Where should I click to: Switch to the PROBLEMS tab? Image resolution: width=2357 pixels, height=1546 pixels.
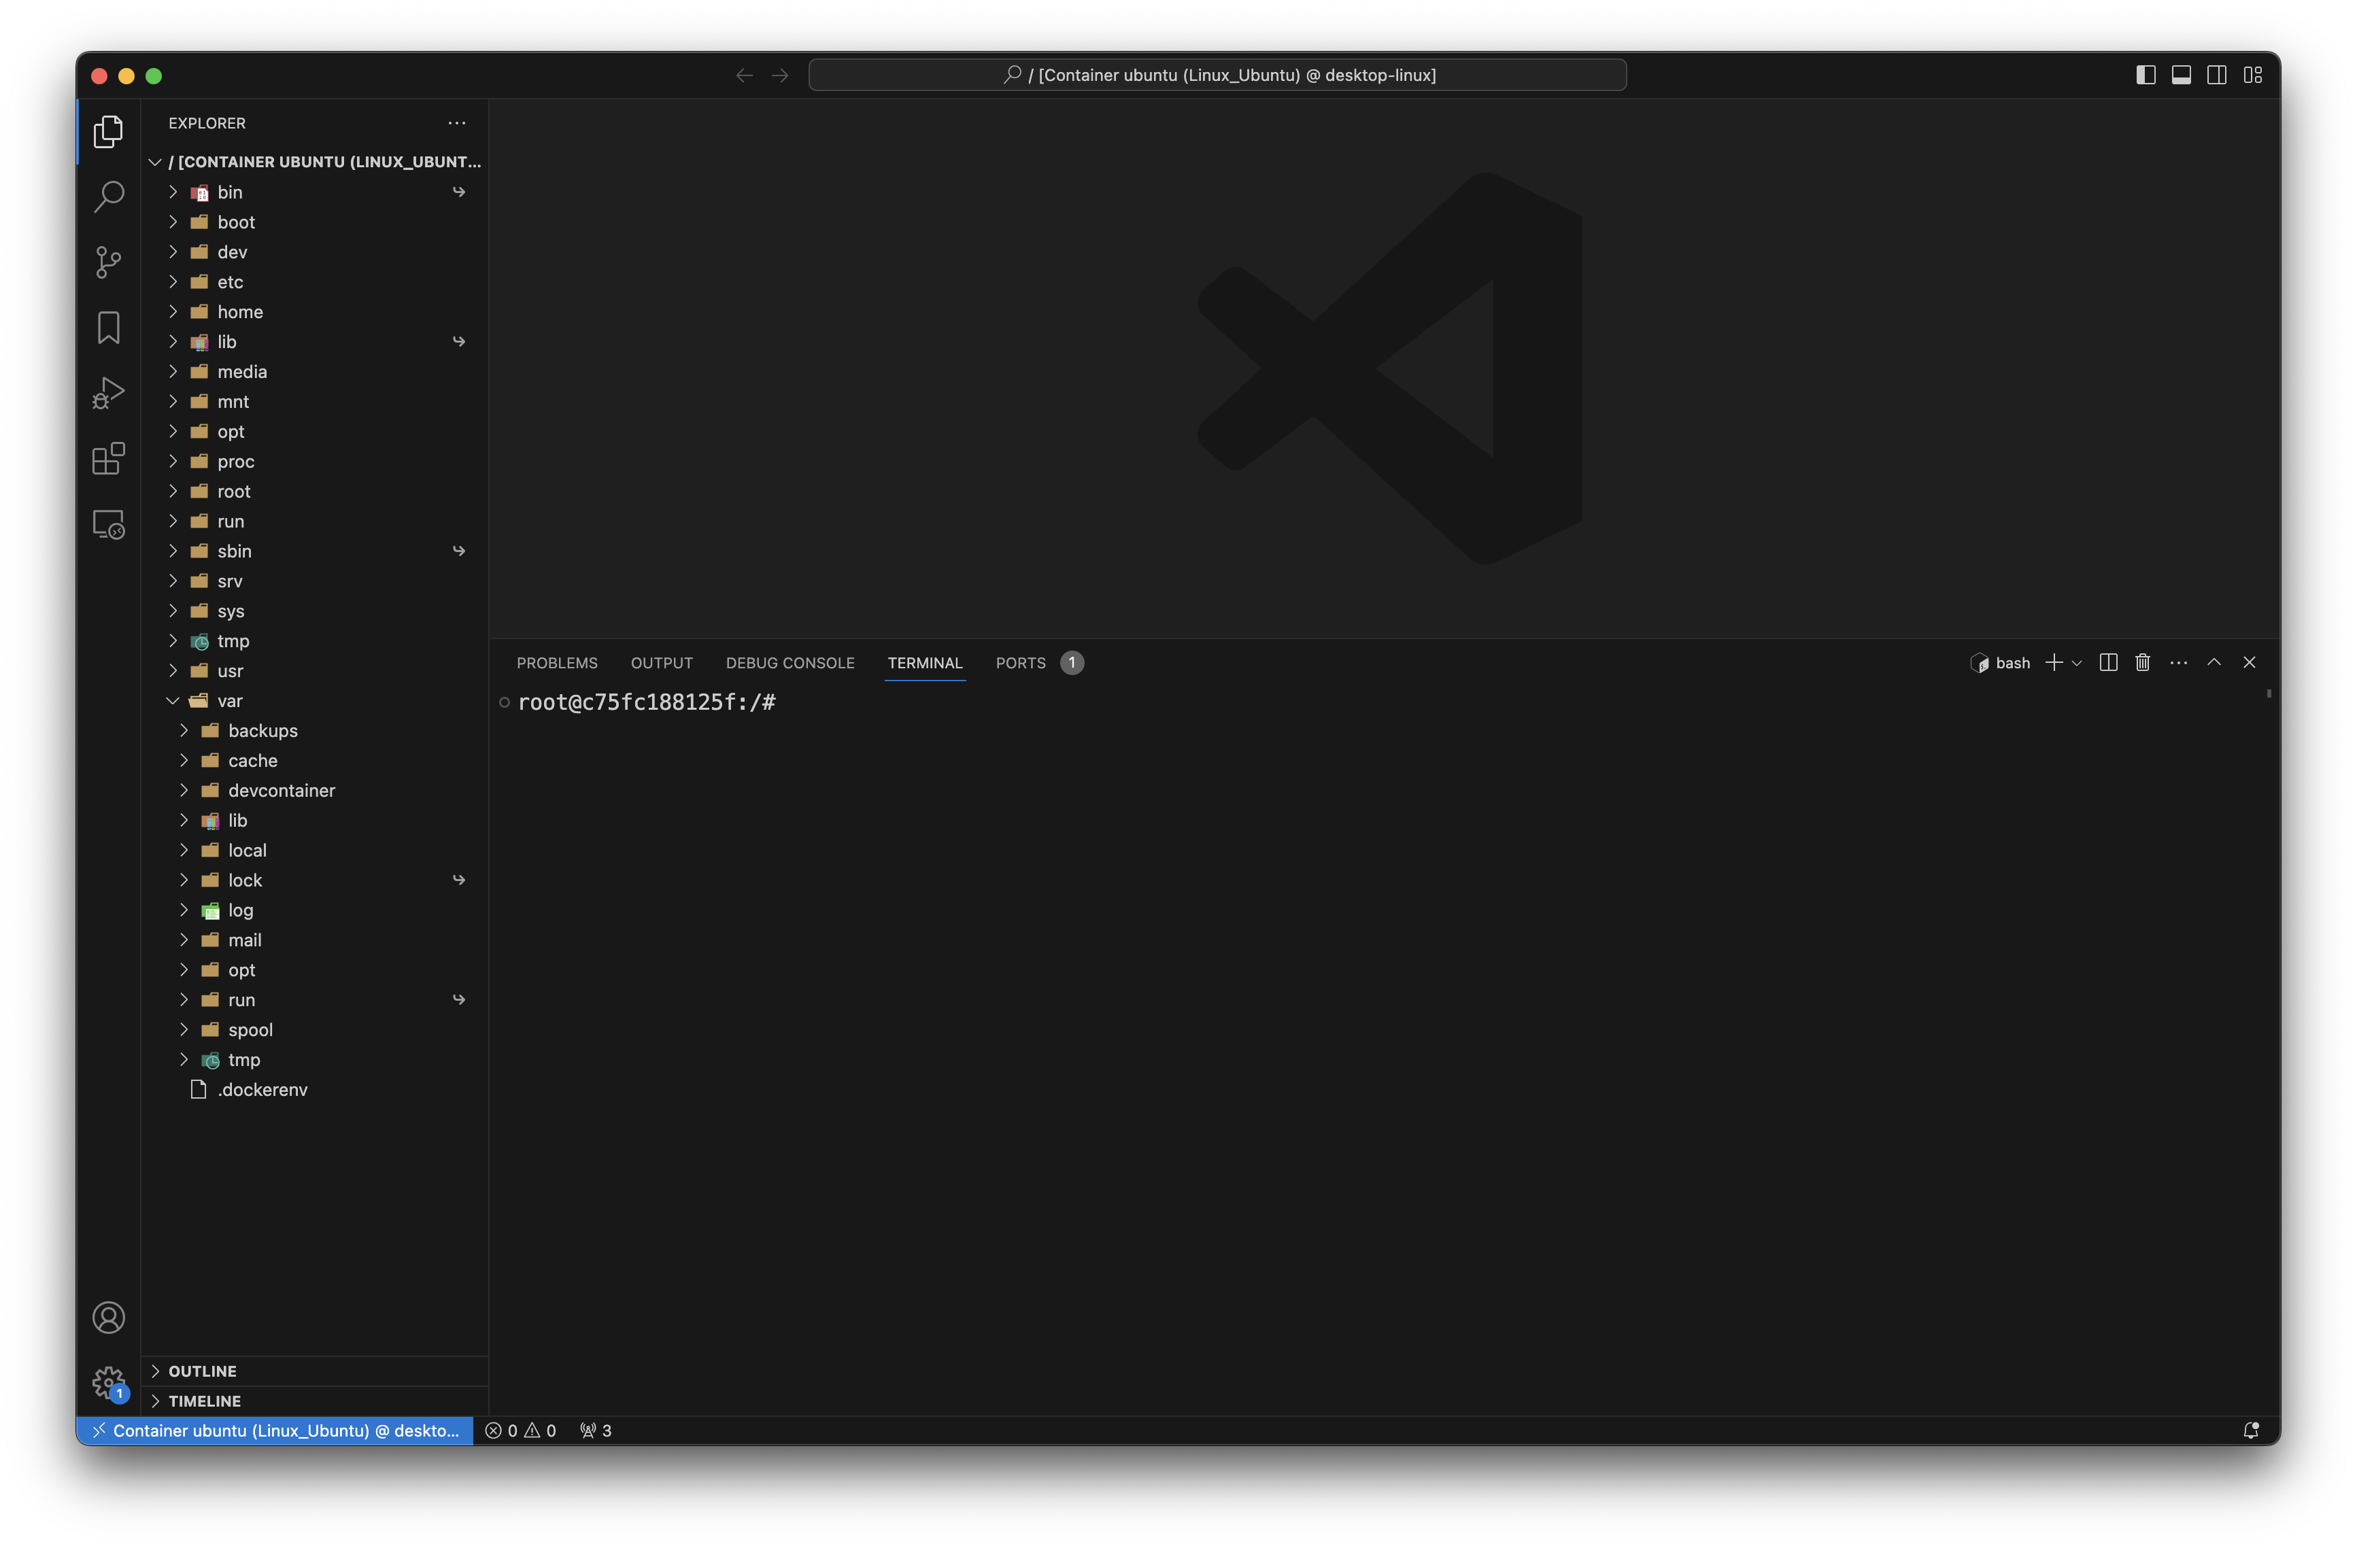556,663
